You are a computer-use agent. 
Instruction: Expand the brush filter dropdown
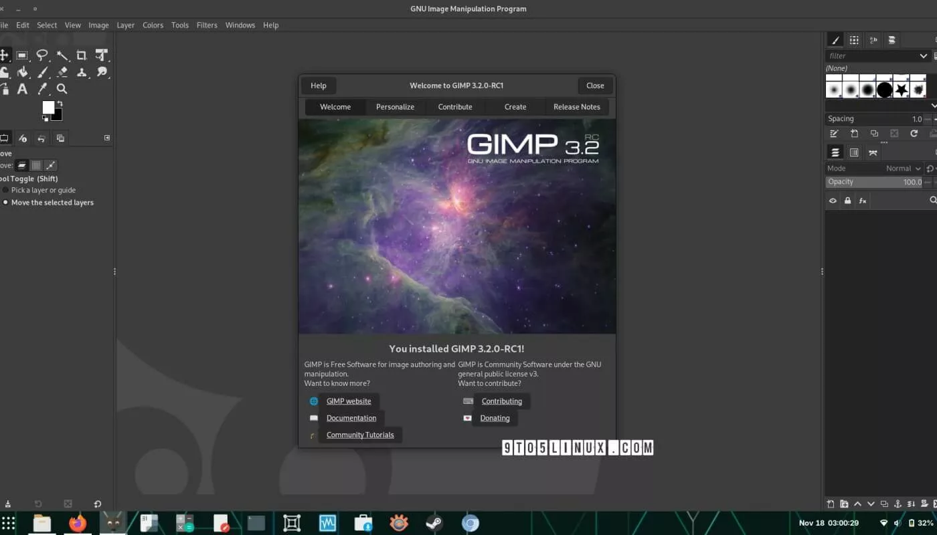coord(923,56)
